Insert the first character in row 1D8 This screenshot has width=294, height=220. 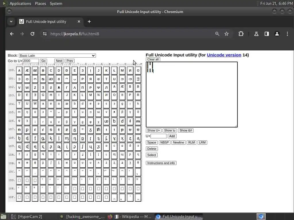coord(19,138)
